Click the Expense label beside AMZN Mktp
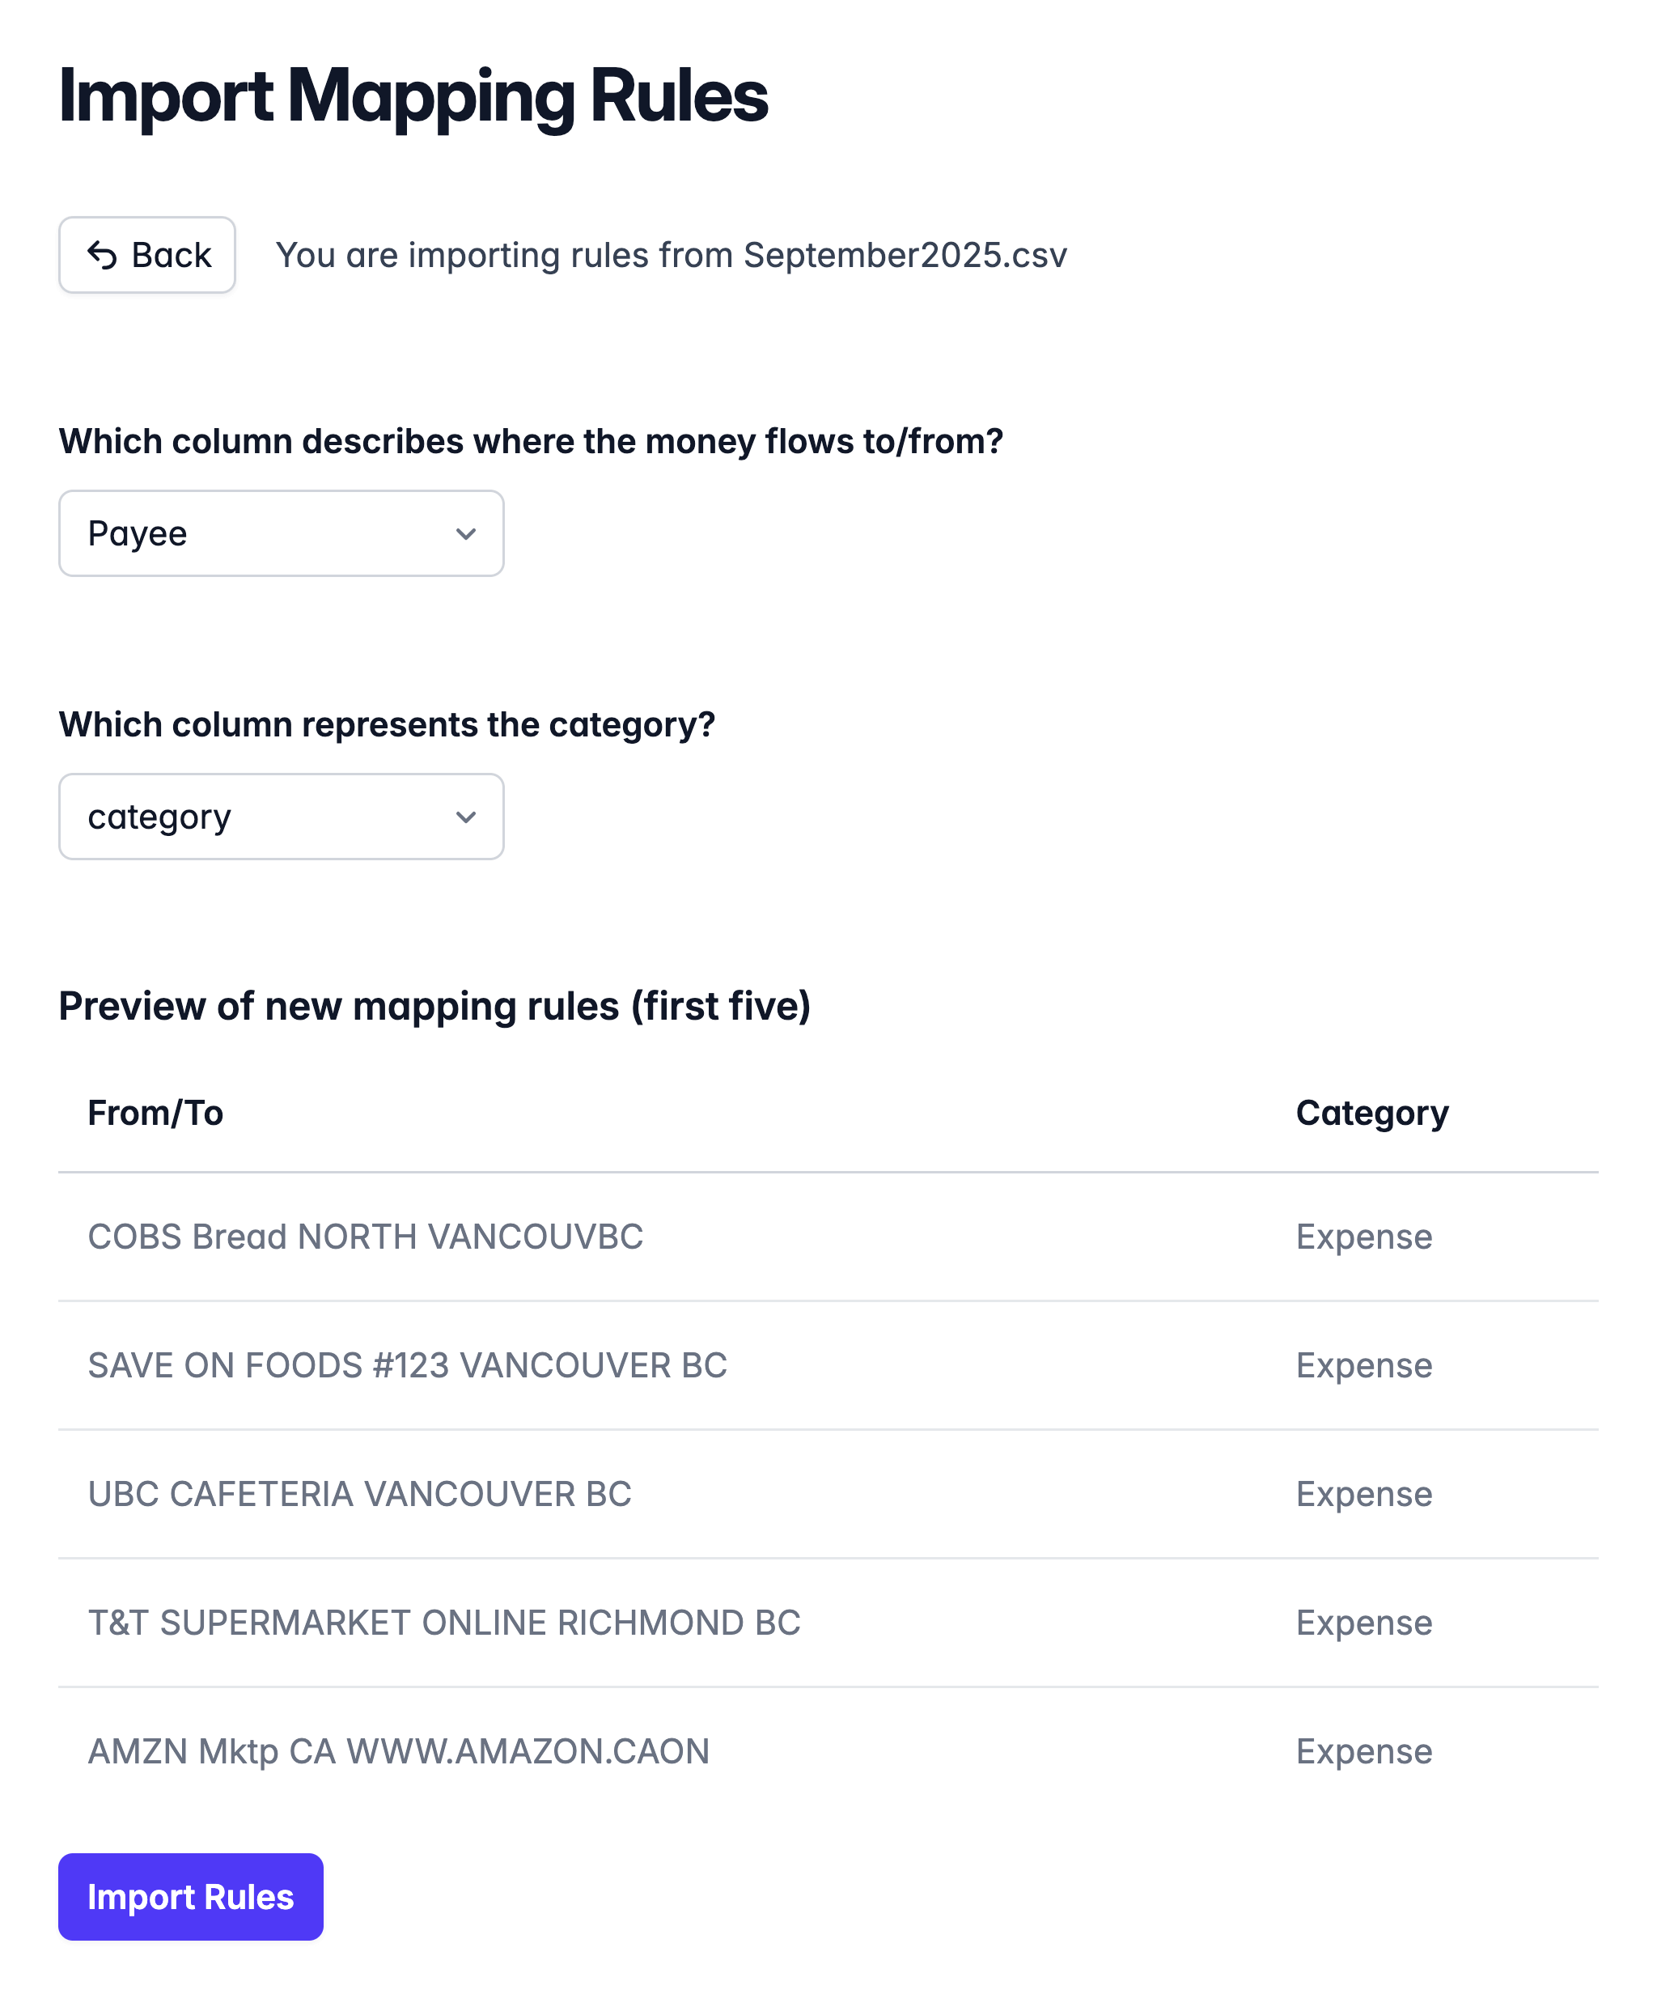The width and height of the screenshot is (1657, 2007). pyautogui.click(x=1364, y=1751)
